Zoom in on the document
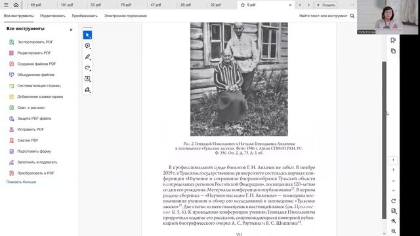This screenshot has height=236, width=420. coord(393,221)
